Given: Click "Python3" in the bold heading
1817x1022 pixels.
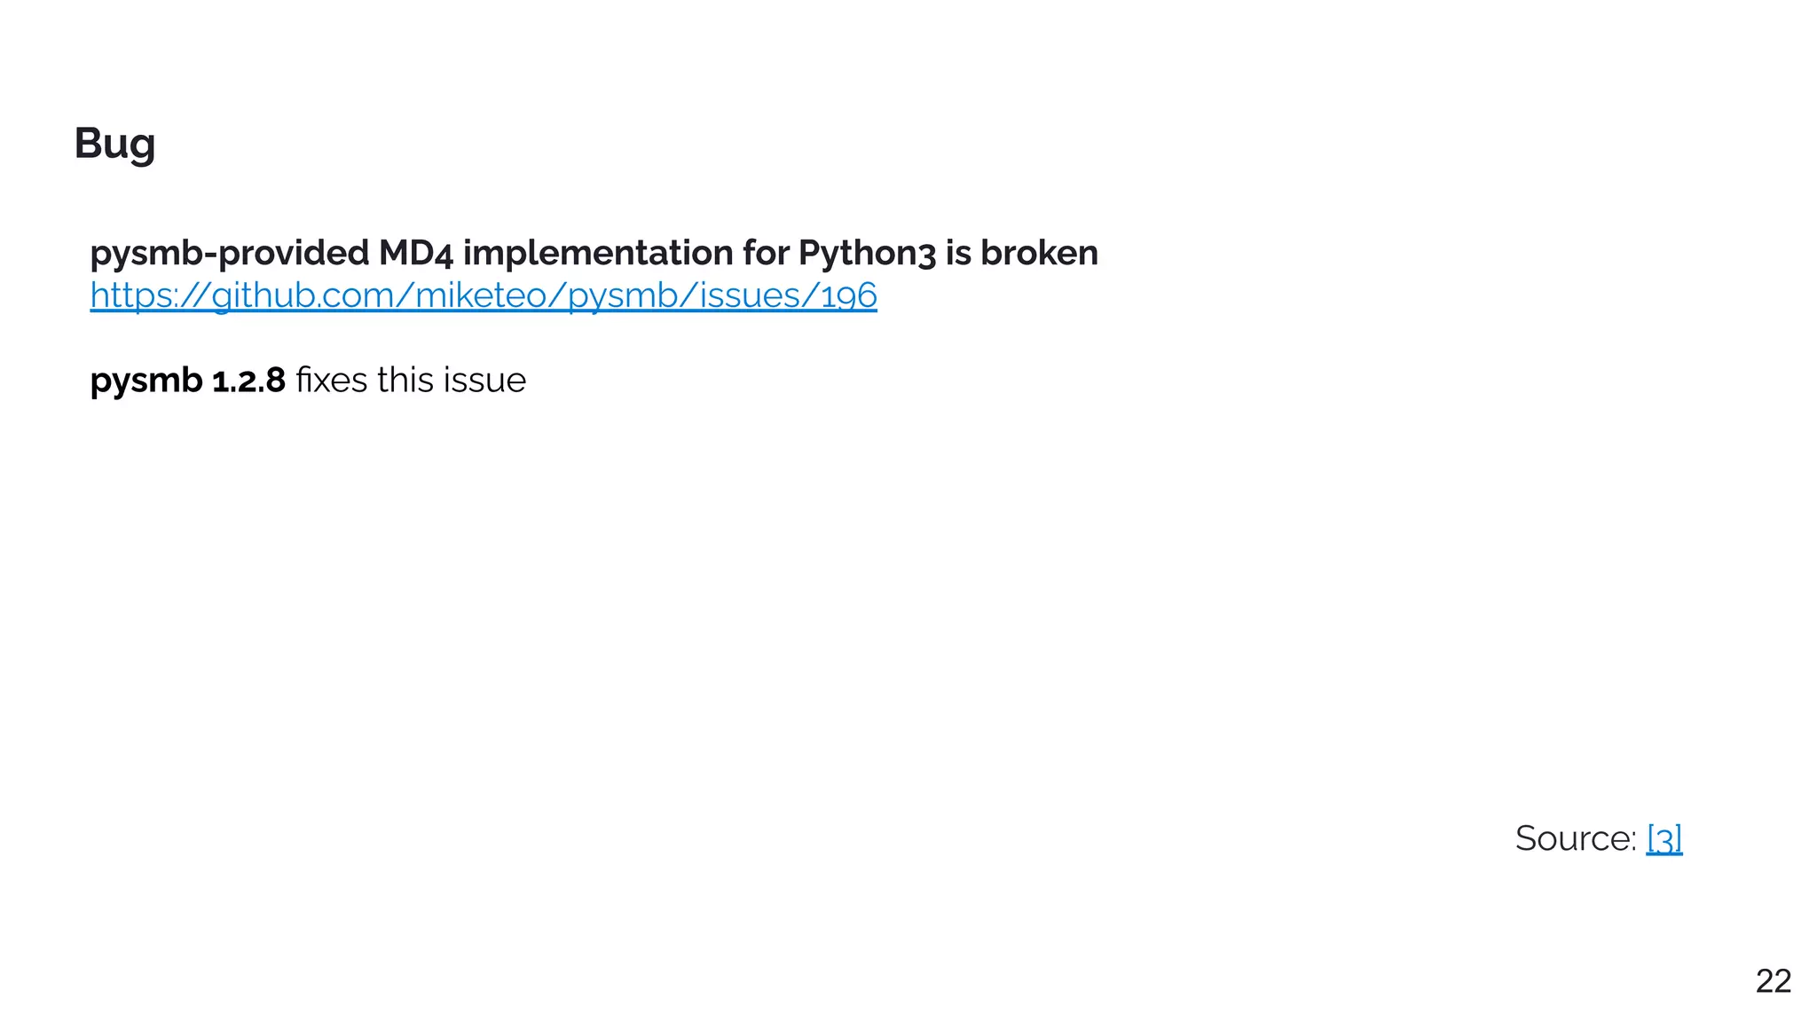Looking at the screenshot, I should pyautogui.click(x=867, y=254).
